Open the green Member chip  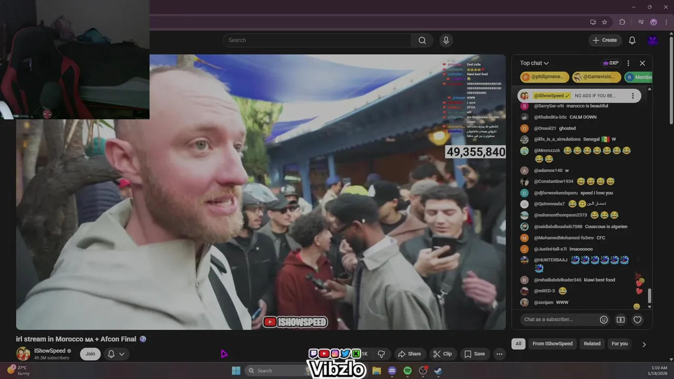coord(638,77)
